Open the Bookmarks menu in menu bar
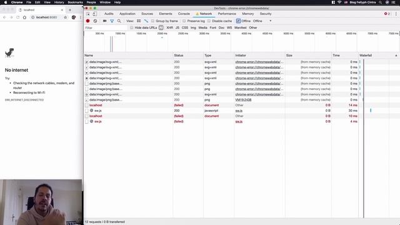Image resolution: width=400 pixels, height=225 pixels. pyautogui.click(x=75, y=2)
